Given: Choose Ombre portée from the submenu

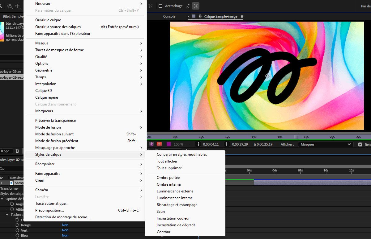Looking at the screenshot, I should [x=168, y=178].
